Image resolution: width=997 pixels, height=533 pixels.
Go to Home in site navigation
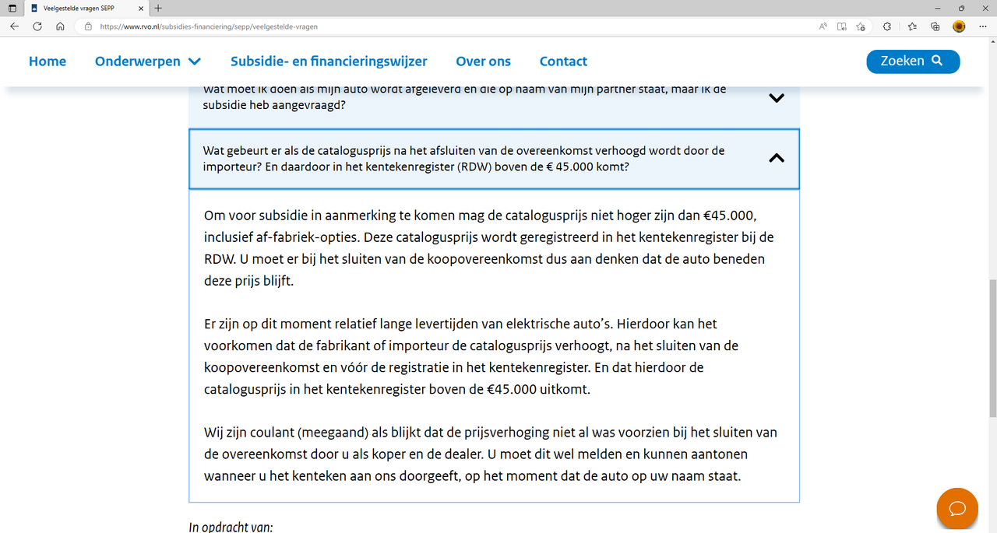click(48, 61)
